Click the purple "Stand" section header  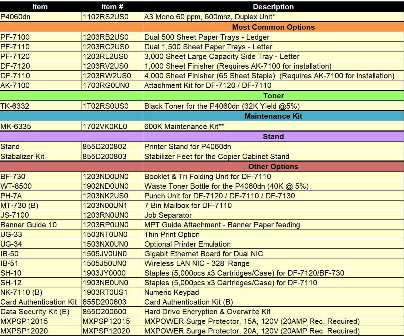tap(273, 137)
